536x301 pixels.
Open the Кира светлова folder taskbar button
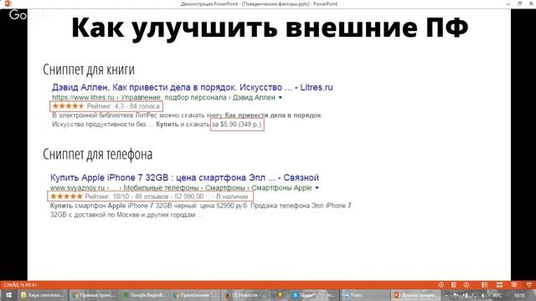click(43, 295)
